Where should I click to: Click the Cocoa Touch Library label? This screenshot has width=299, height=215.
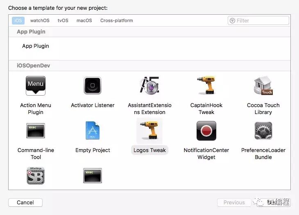[263, 109]
